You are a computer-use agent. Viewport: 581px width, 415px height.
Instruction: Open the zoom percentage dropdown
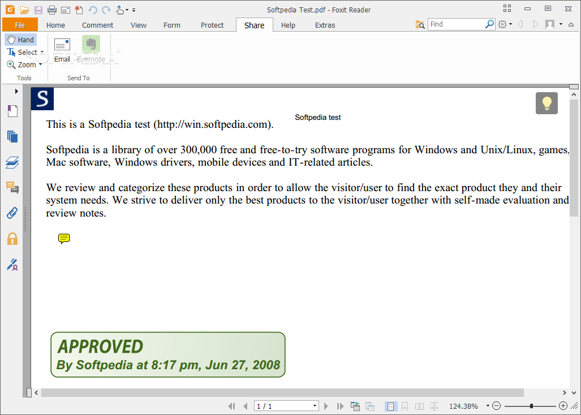(488, 406)
